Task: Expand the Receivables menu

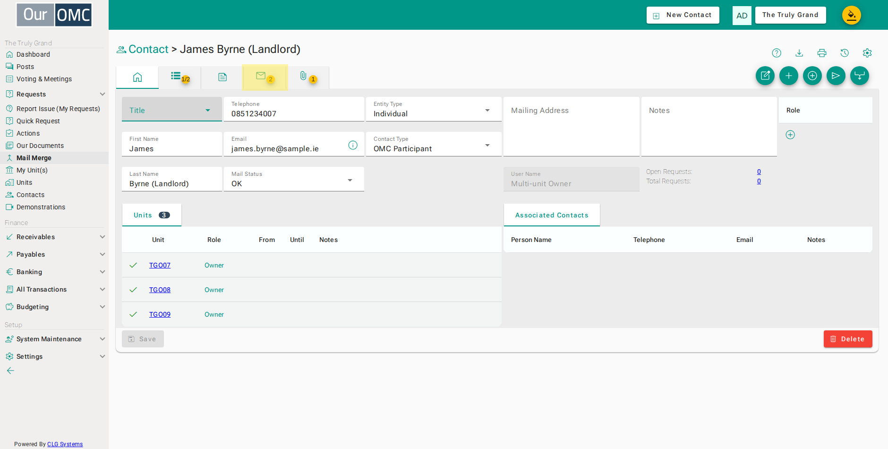Action: [55, 237]
